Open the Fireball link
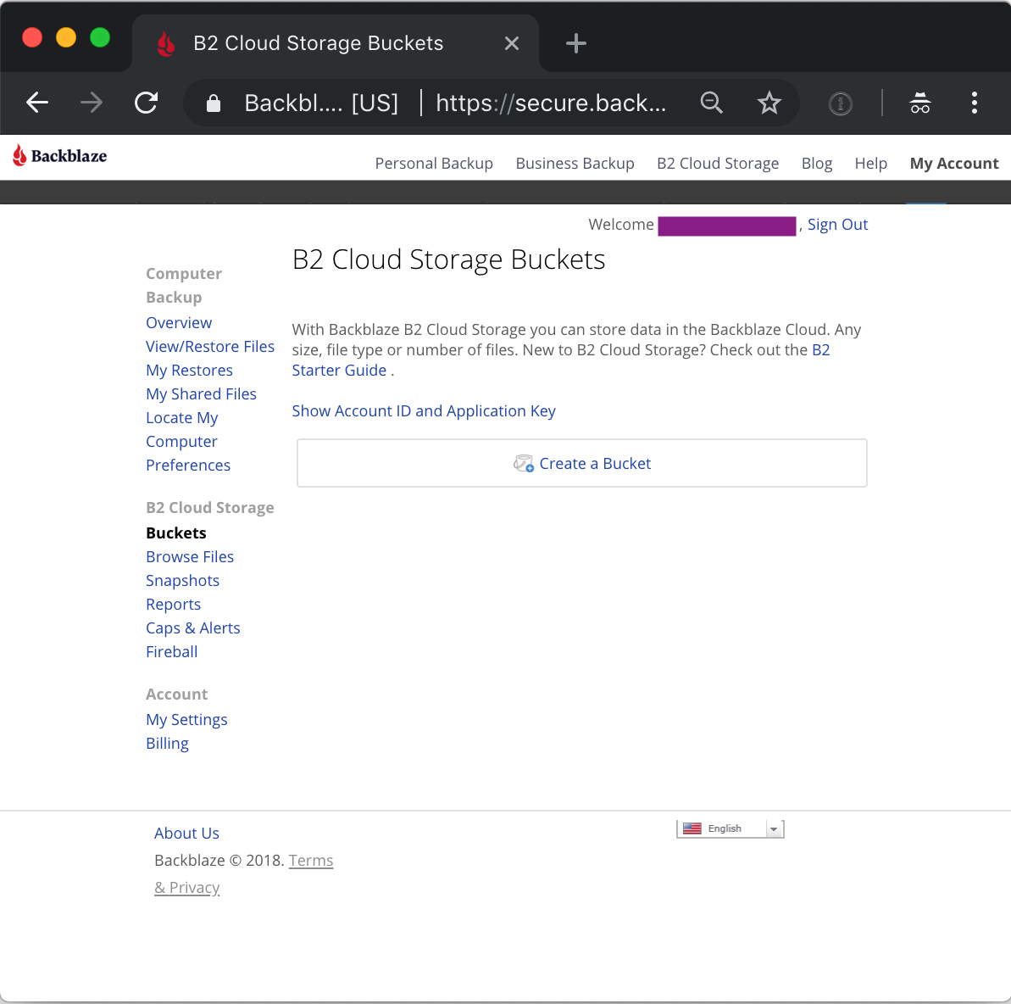 coord(171,652)
